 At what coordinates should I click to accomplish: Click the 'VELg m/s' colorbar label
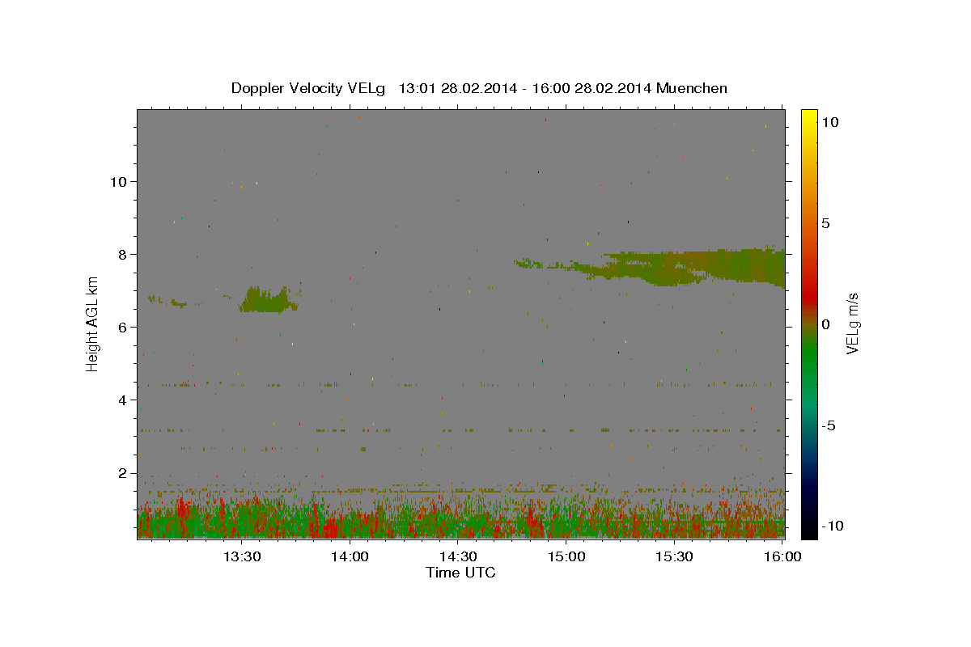click(x=852, y=324)
